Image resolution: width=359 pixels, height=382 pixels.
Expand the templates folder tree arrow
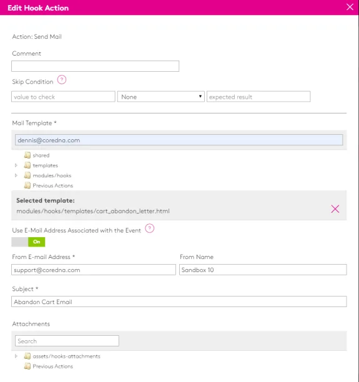(x=16, y=165)
